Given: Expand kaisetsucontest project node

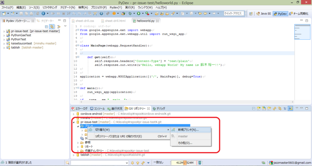Looking at the screenshot, I should pyautogui.click(x=4, y=44).
